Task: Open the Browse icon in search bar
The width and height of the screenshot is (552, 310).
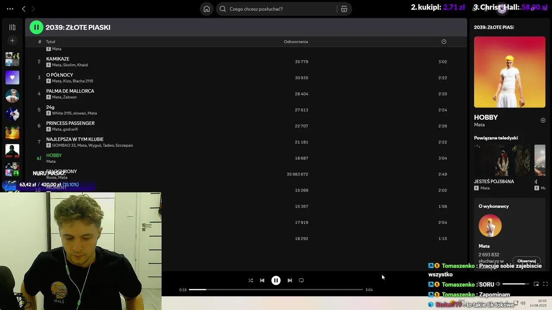Action: [x=344, y=9]
